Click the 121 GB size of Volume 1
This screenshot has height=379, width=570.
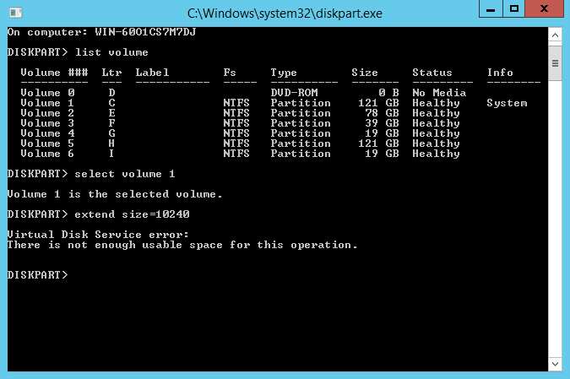(x=378, y=103)
